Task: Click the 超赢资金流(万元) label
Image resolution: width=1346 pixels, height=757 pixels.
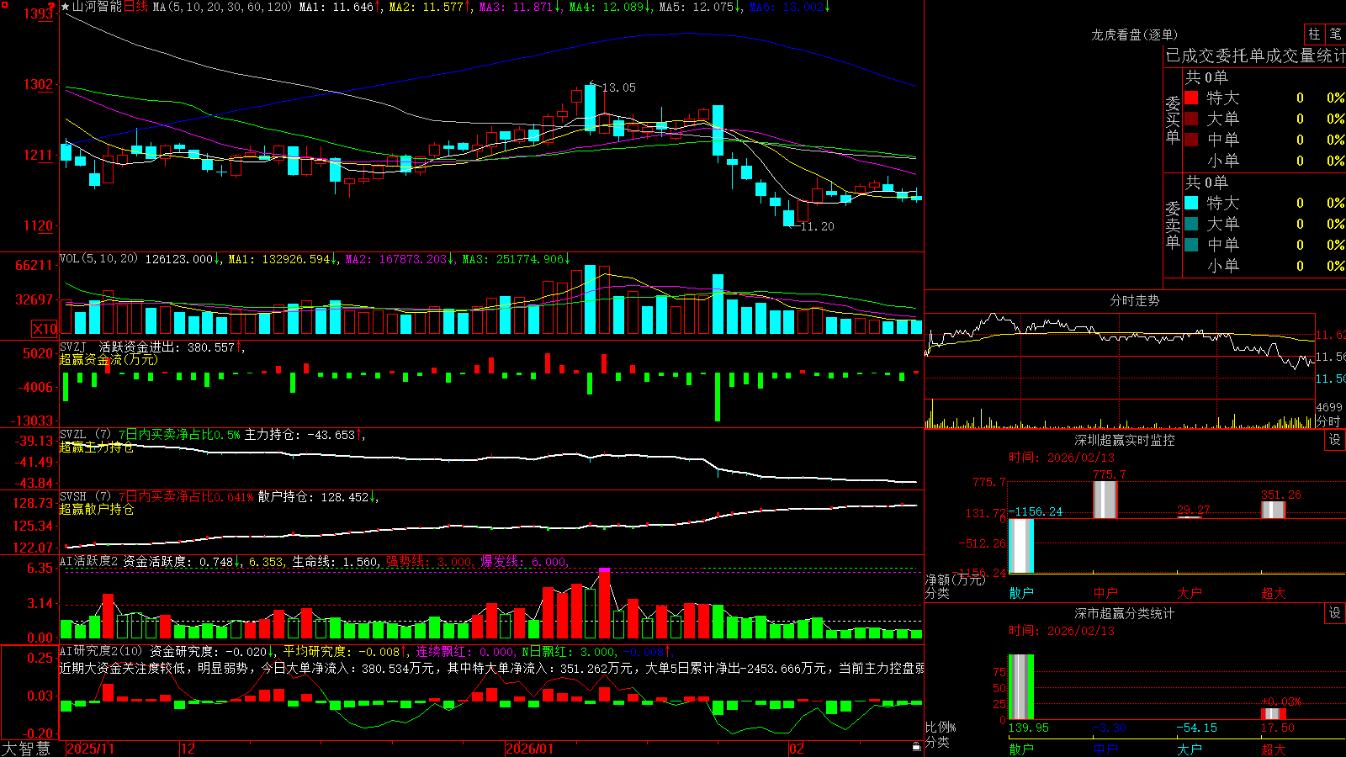Action: (x=109, y=360)
